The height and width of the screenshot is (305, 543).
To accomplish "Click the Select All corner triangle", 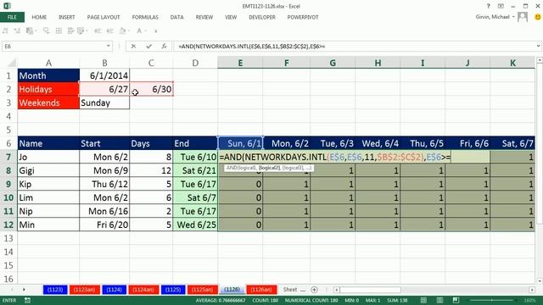I will tap(12, 63).
